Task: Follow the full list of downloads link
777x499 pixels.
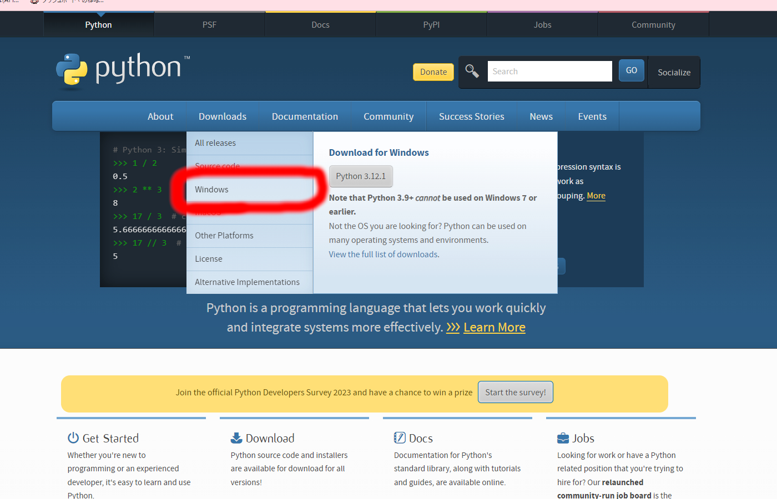Action: point(383,254)
